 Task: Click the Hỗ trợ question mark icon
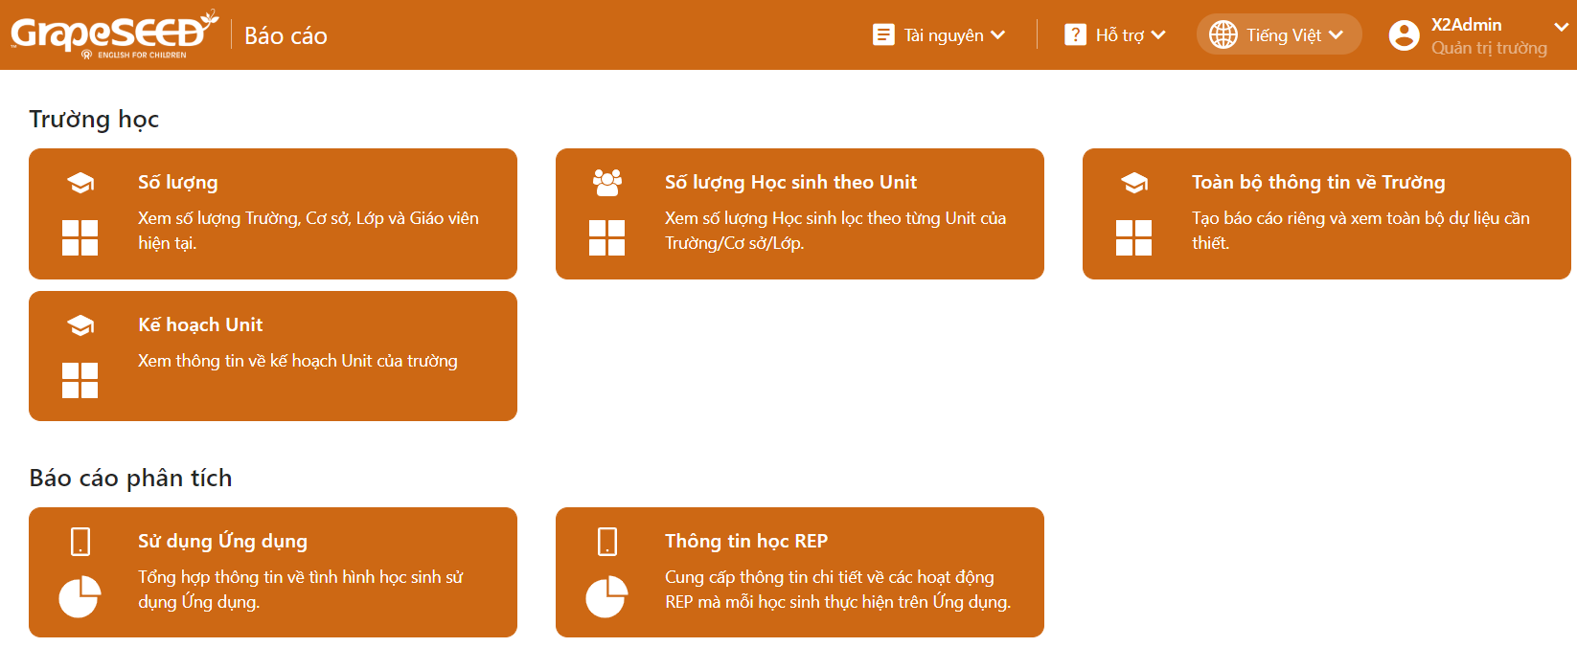click(x=1075, y=34)
